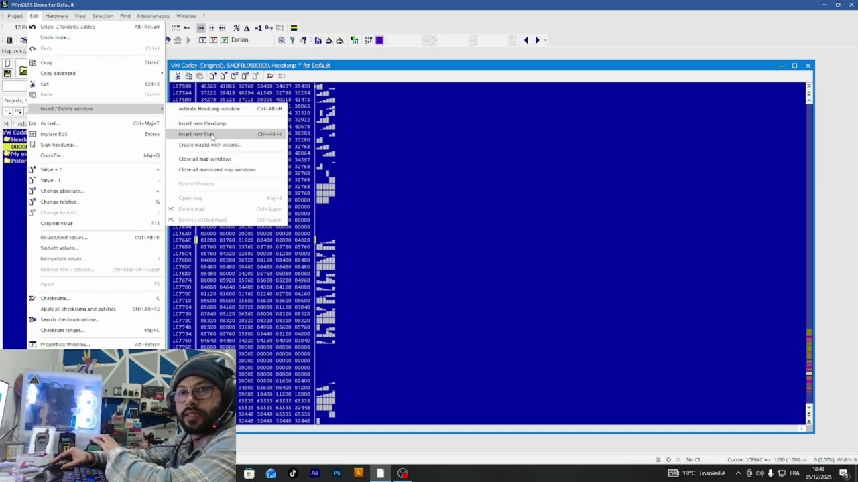The image size is (858, 482).
Task: Toggle the boxed F Eprom button
Action: click(x=203, y=40)
